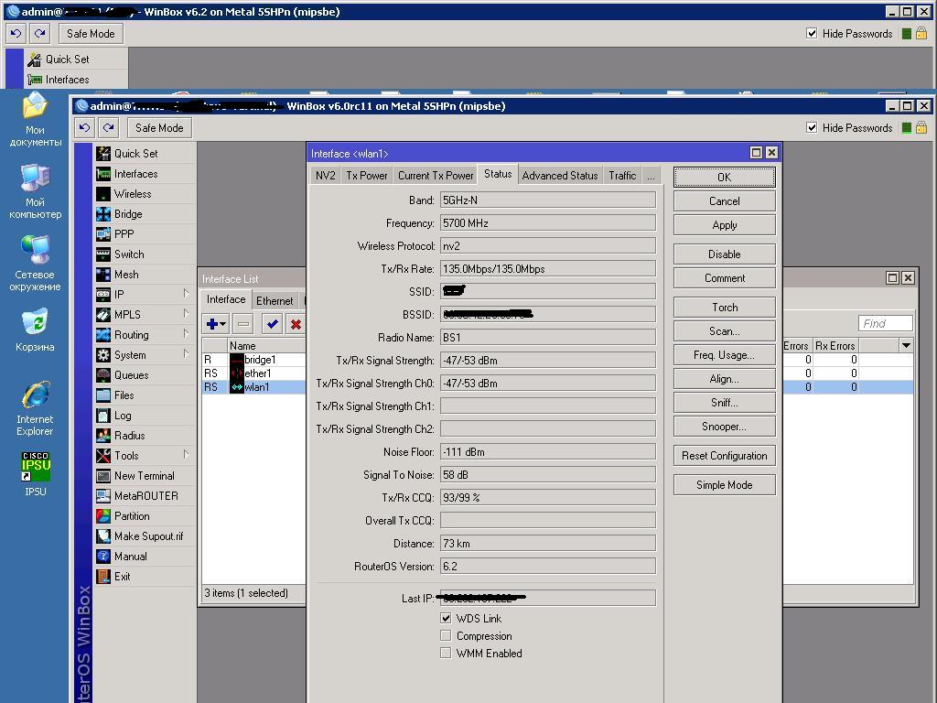The height and width of the screenshot is (703, 937).
Task: Open the Switch menu item
Action: [145, 254]
